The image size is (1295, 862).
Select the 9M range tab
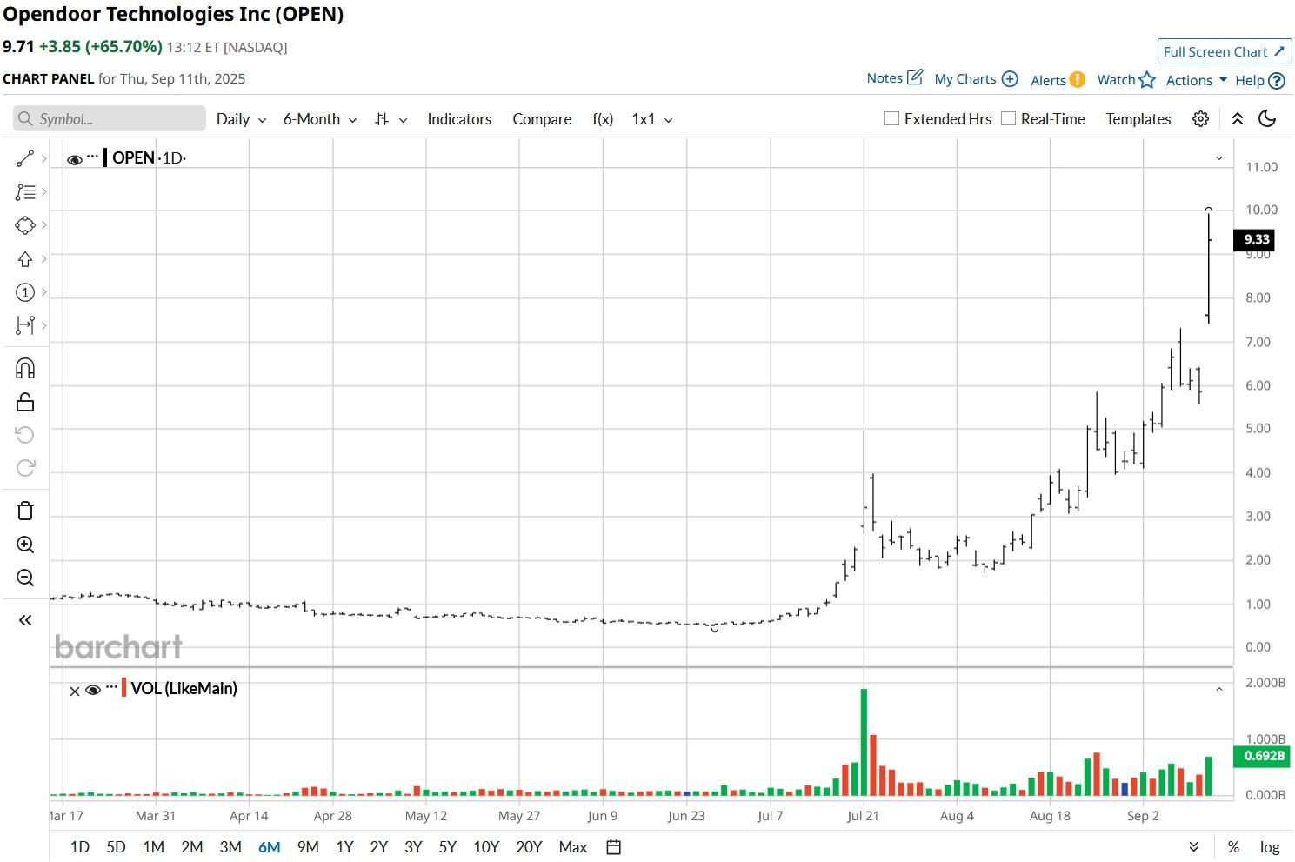pos(308,847)
